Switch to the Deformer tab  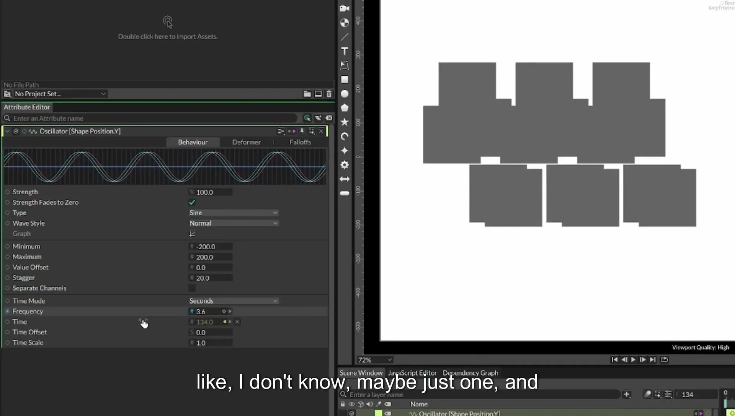[x=246, y=142]
